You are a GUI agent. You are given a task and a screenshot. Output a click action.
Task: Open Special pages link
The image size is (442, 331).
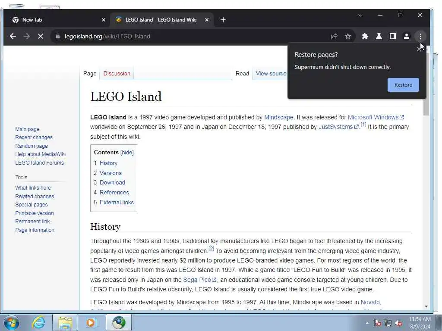click(31, 205)
